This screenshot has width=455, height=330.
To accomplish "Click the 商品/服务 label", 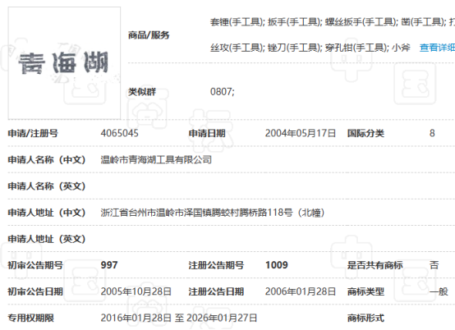I will tap(149, 35).
